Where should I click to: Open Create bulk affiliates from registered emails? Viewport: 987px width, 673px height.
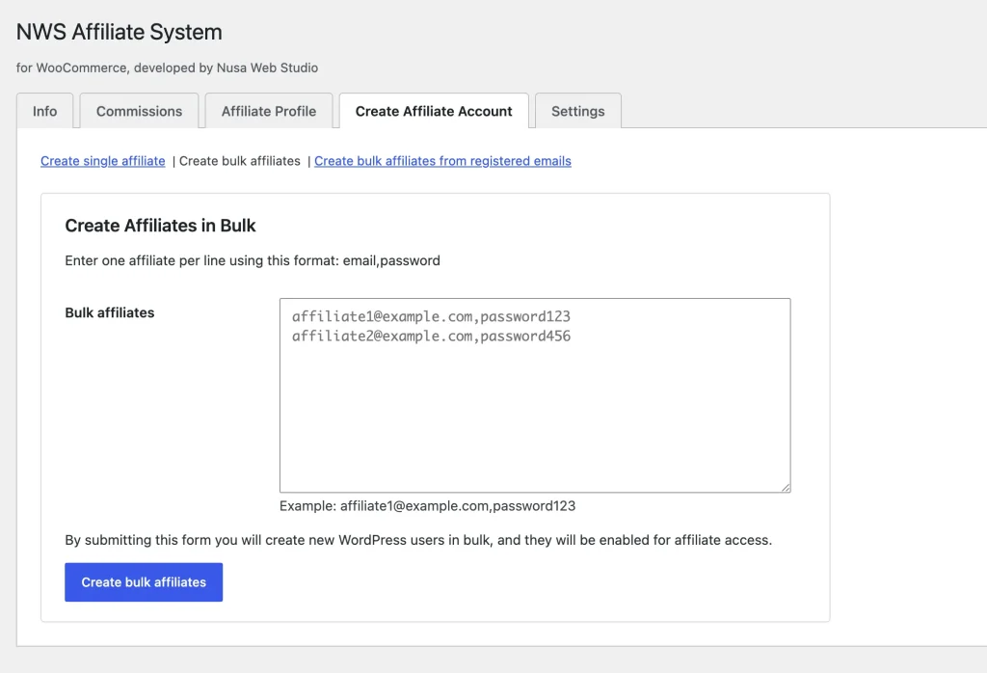coord(442,161)
